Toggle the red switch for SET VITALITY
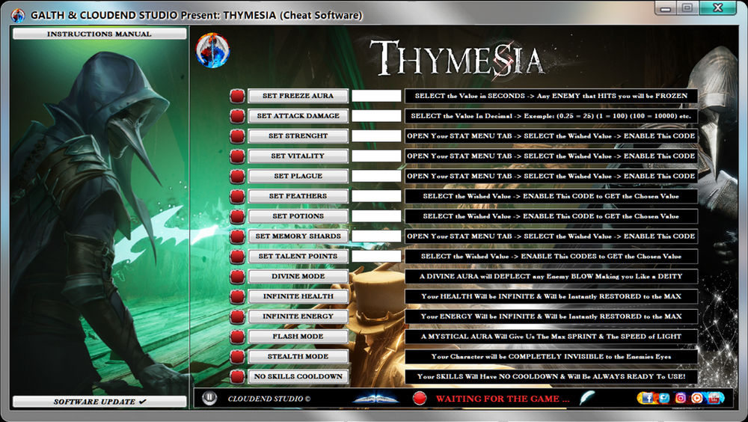This screenshot has height=422, width=748. [237, 156]
